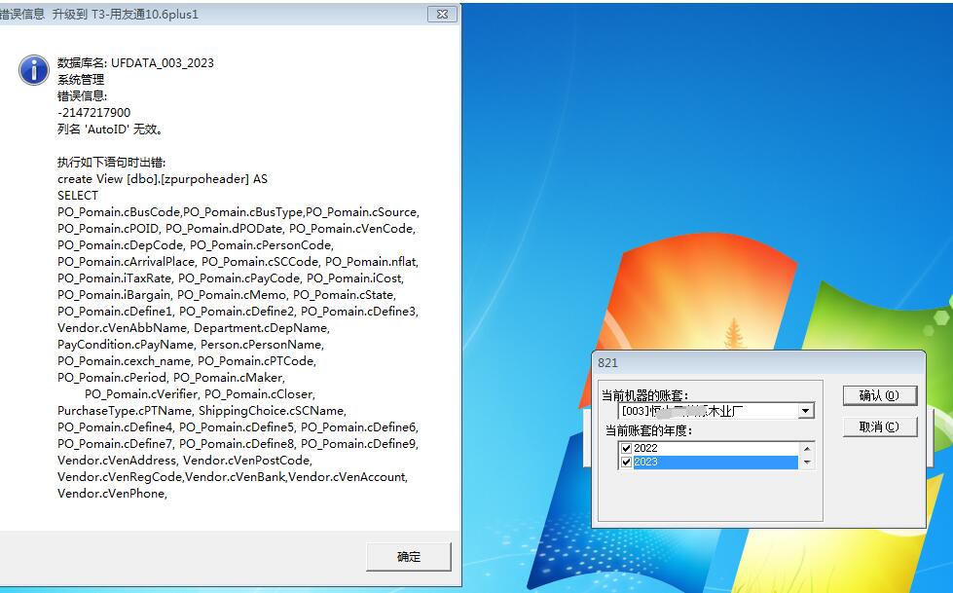The width and height of the screenshot is (953, 593).
Task: Click the blue information icon
Action: click(x=34, y=69)
